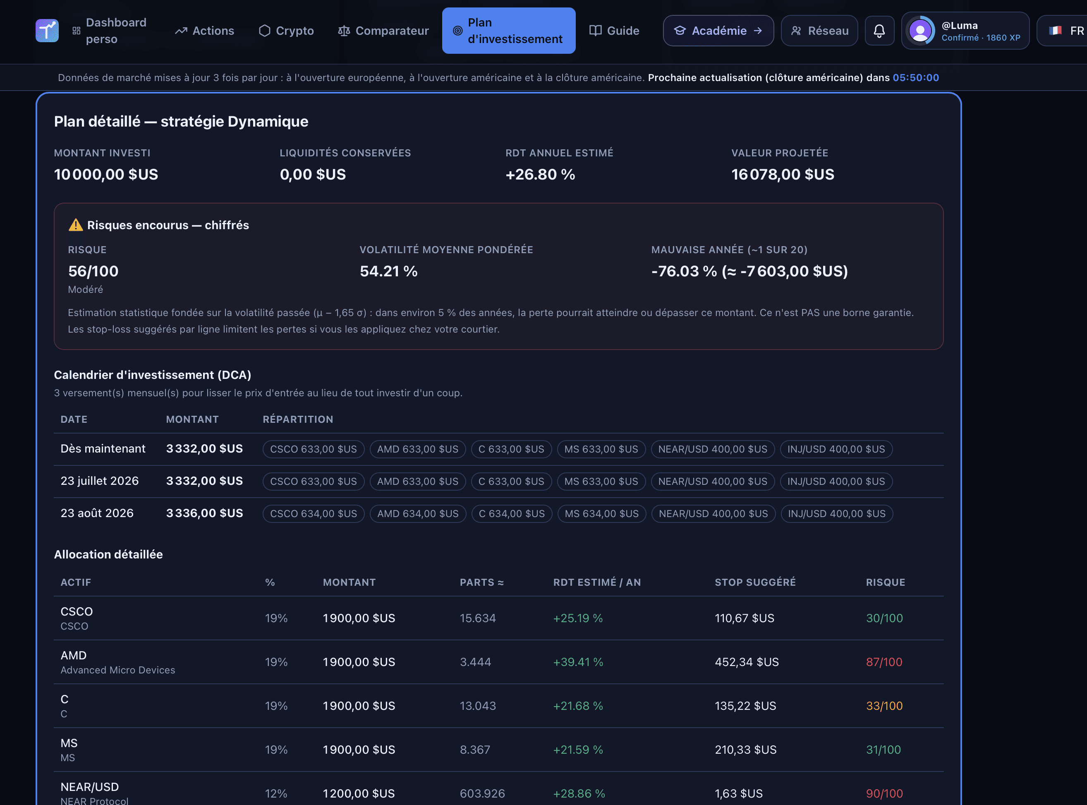
Task: Click the Risque column header
Action: pyautogui.click(x=885, y=582)
